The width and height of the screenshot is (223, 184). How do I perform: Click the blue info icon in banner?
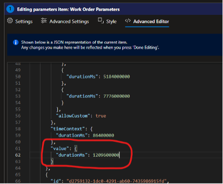(16, 43)
